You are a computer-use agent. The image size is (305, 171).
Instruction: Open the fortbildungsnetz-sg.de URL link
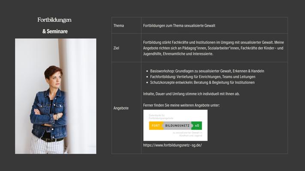(x=172, y=145)
